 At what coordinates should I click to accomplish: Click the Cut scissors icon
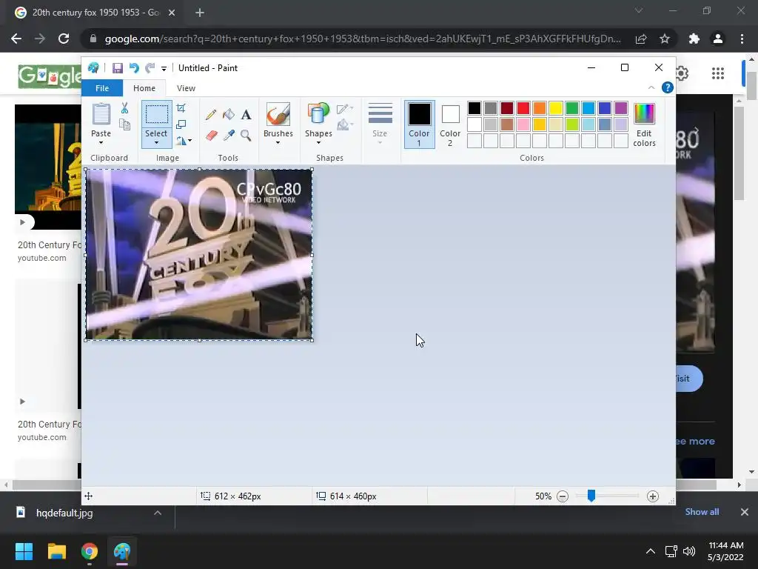(x=124, y=108)
